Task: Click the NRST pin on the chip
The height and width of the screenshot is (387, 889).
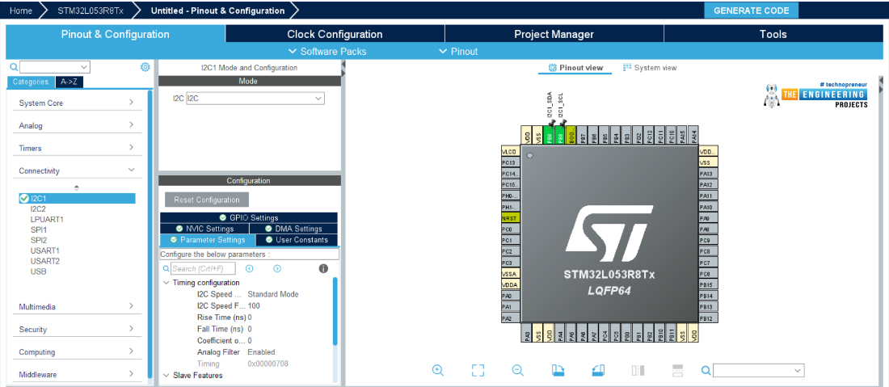Action: pyautogui.click(x=510, y=218)
